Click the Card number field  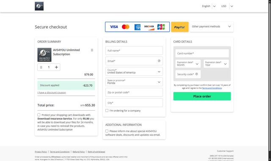[x=202, y=53]
